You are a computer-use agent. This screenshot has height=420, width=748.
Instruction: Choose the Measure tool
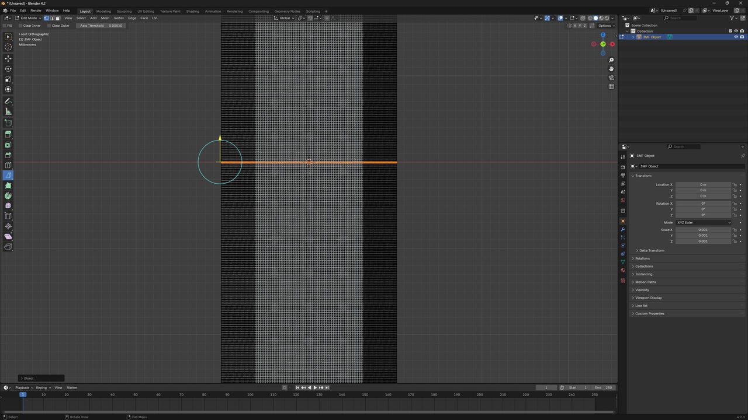pos(8,111)
